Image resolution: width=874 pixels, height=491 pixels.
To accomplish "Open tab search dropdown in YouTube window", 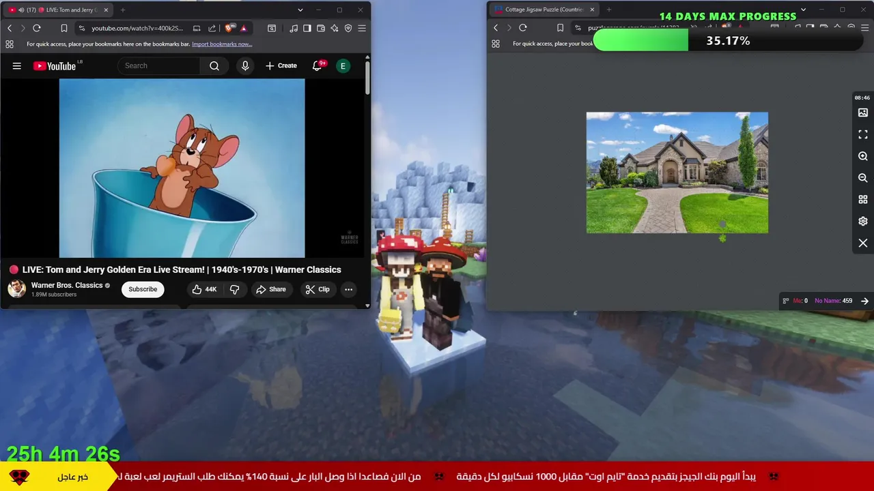I will click(300, 10).
